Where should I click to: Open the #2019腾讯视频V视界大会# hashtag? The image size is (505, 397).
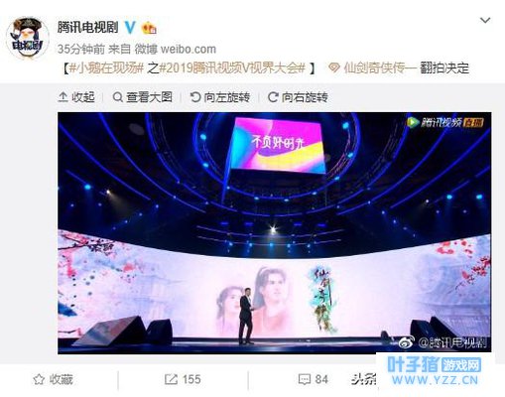232,68
